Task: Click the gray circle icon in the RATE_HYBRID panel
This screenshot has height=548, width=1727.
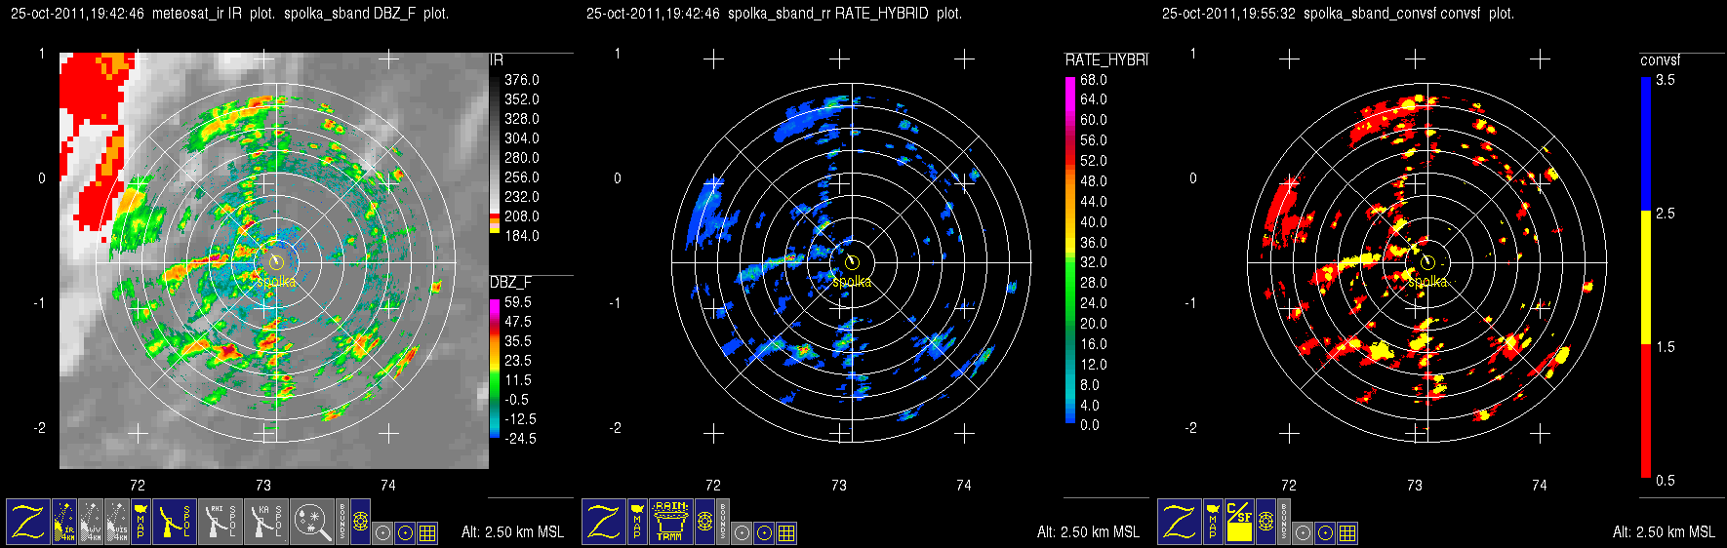Action: pyautogui.click(x=742, y=533)
